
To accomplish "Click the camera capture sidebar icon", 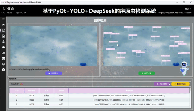I will [x=4, y=47].
